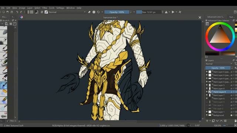Image resolution: width=237 pixels, height=133 pixels.
Task: Delete the selected layer
Action: [236, 121]
